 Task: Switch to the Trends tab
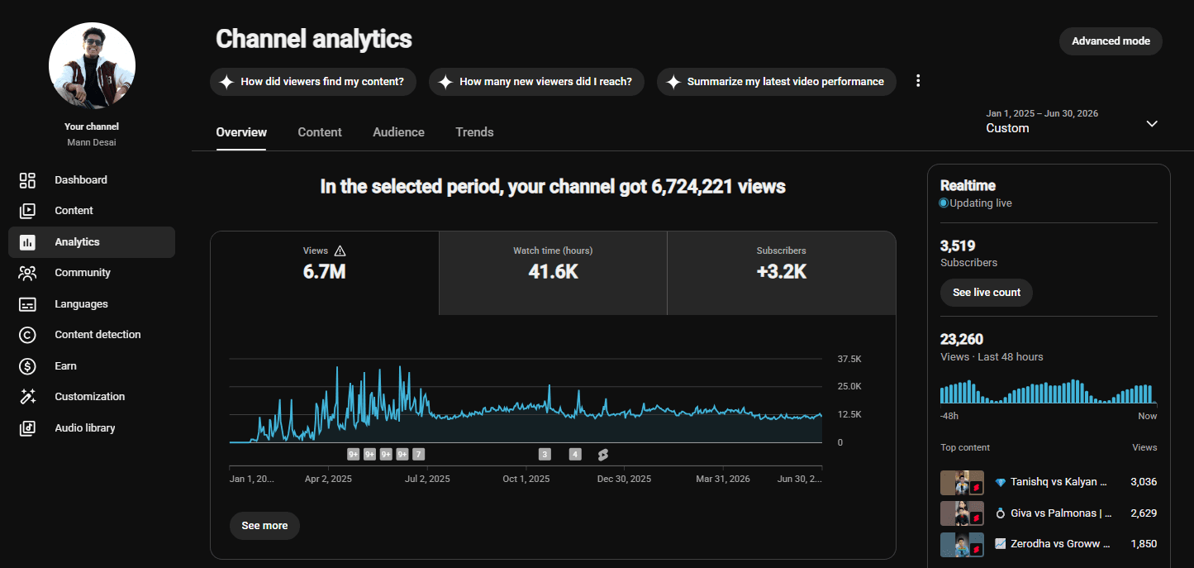click(474, 132)
